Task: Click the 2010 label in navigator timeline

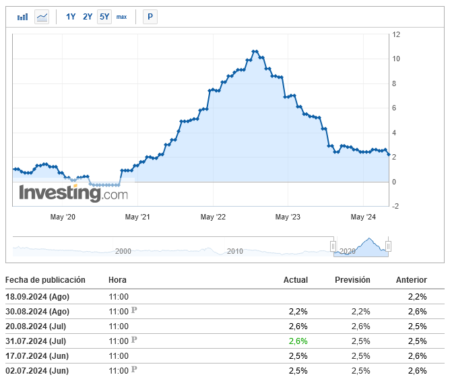Action: point(234,251)
